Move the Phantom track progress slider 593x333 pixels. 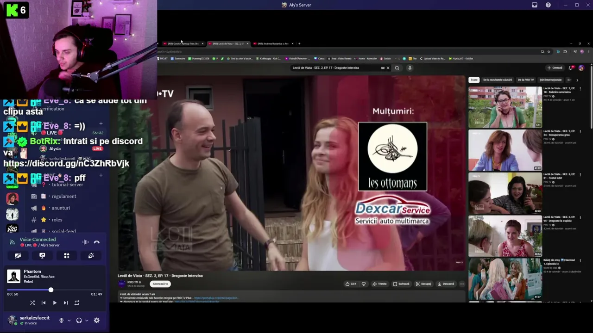click(x=51, y=290)
